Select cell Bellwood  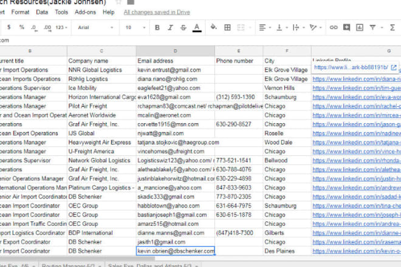pyautogui.click(x=287, y=160)
